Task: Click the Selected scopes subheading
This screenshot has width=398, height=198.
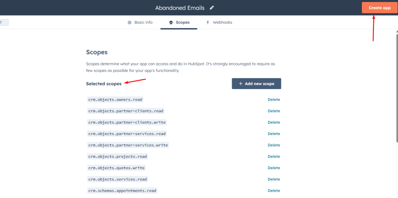Action: [104, 84]
